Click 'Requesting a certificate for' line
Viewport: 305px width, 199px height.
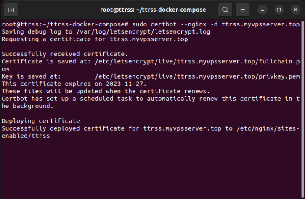95,39
